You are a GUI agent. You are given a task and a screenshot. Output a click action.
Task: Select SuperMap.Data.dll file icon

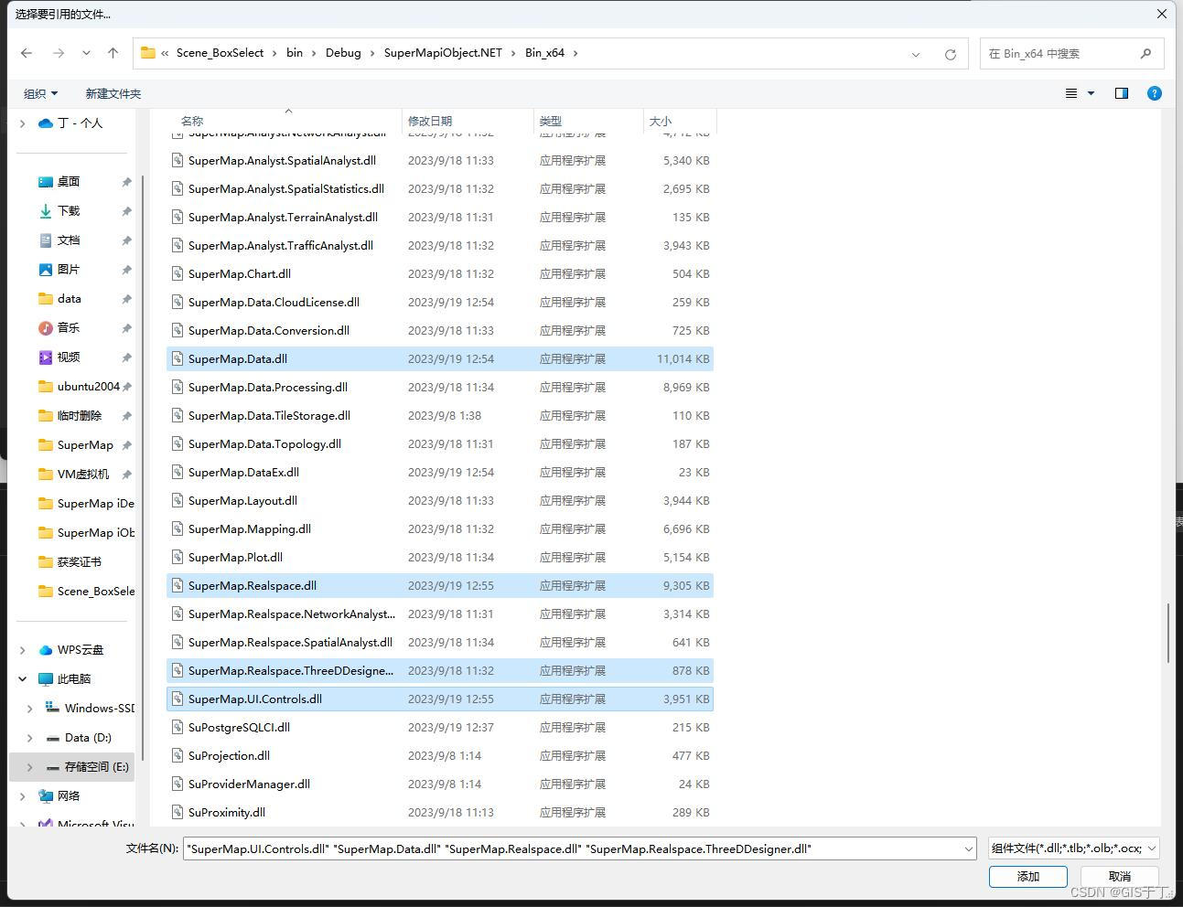click(177, 358)
